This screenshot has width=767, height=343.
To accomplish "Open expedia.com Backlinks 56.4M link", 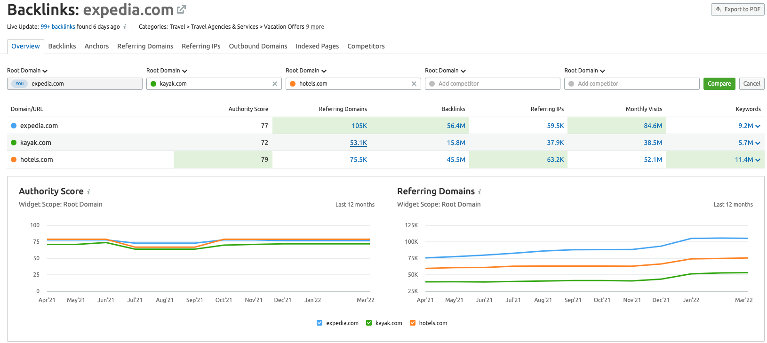I will [456, 126].
